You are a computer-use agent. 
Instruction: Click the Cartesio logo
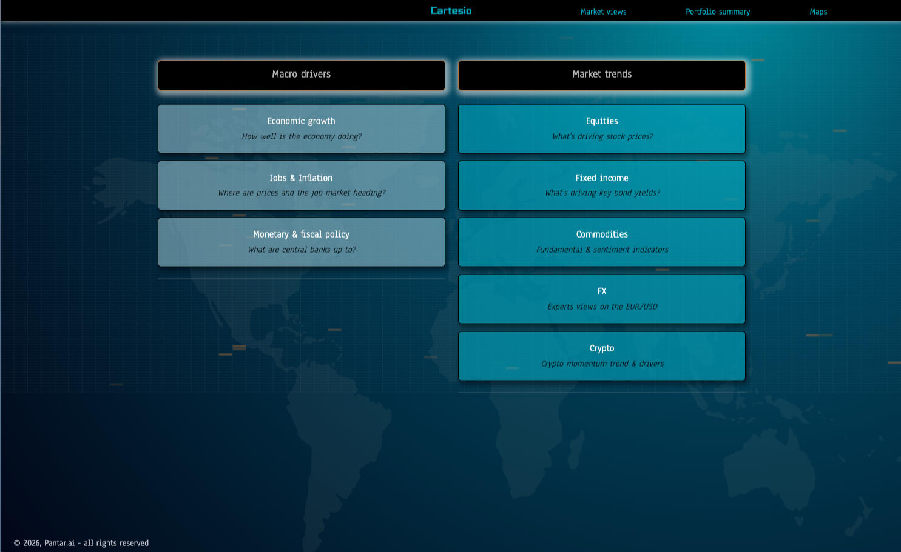tap(451, 11)
